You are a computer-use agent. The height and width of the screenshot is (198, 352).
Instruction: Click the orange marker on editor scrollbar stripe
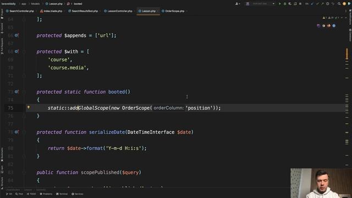[x=347, y=54]
